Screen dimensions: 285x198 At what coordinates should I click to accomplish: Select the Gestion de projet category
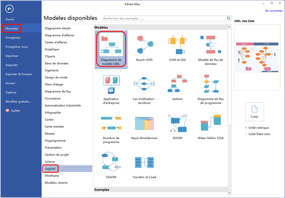click(57, 155)
